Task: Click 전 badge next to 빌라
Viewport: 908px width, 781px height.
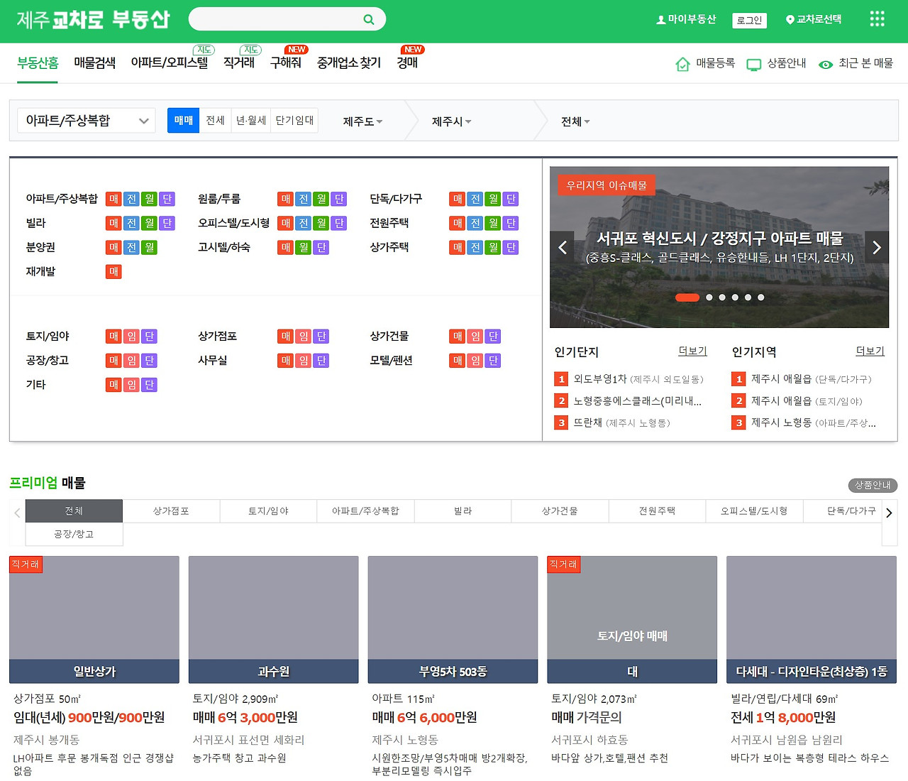Action: (131, 223)
